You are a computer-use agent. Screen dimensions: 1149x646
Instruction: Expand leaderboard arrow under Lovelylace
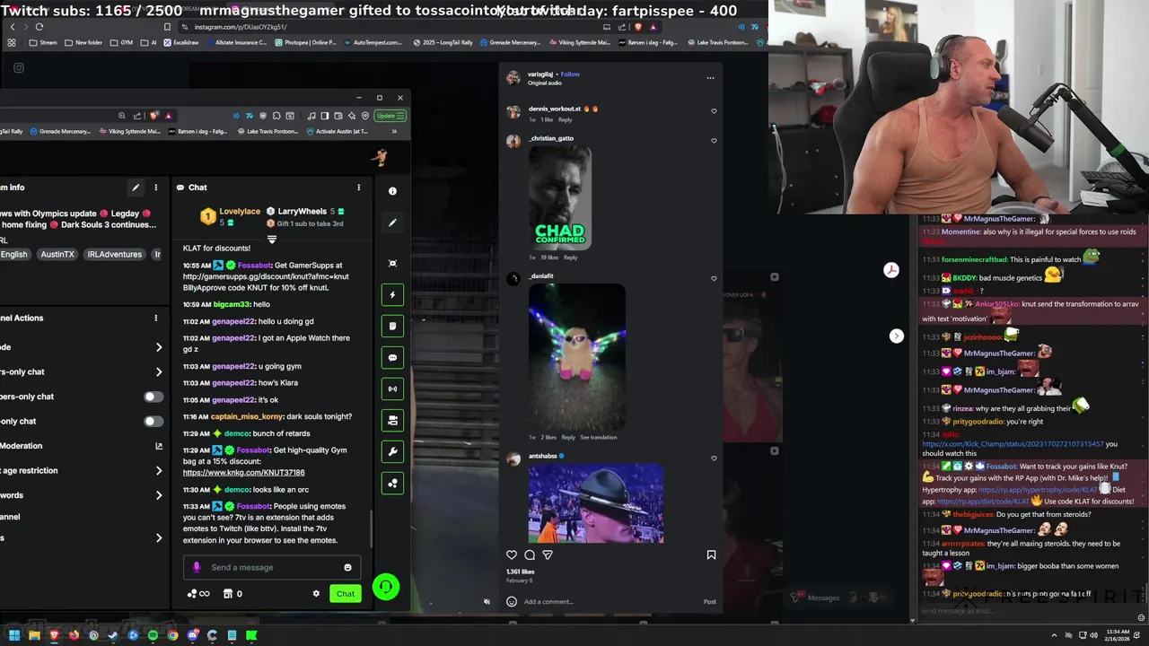coord(272,240)
